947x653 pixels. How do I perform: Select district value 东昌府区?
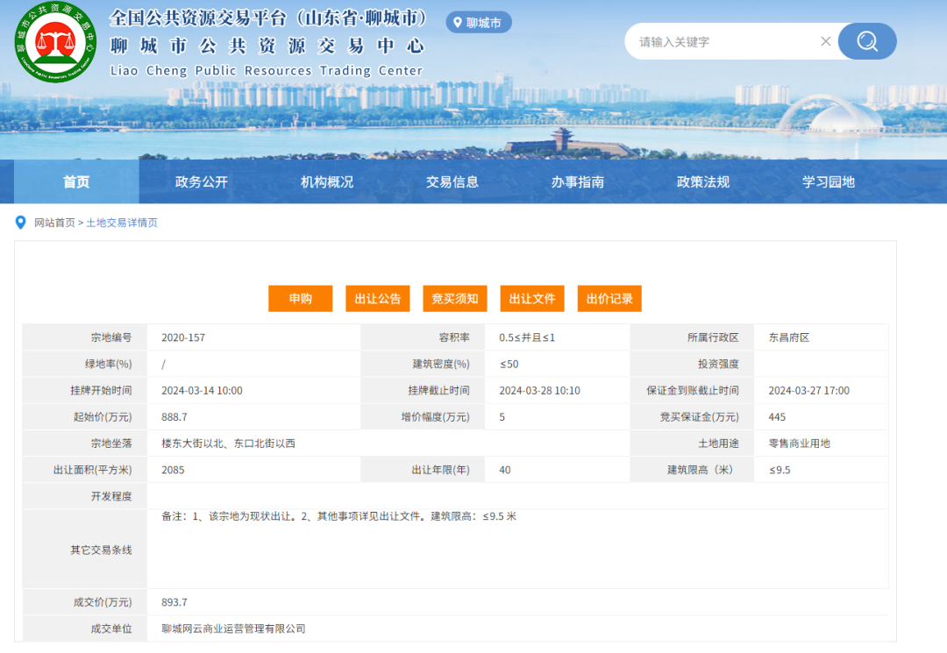[x=789, y=337]
